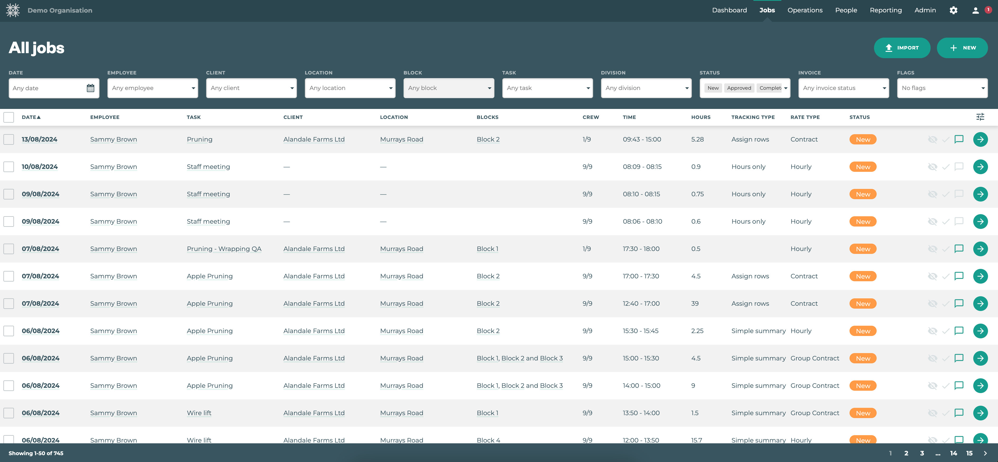Open Sammy Brown's employee link
The height and width of the screenshot is (462, 998).
113,139
